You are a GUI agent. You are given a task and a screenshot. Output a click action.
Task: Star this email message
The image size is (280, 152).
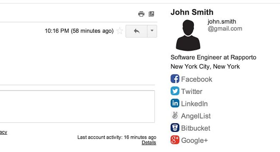(120, 31)
